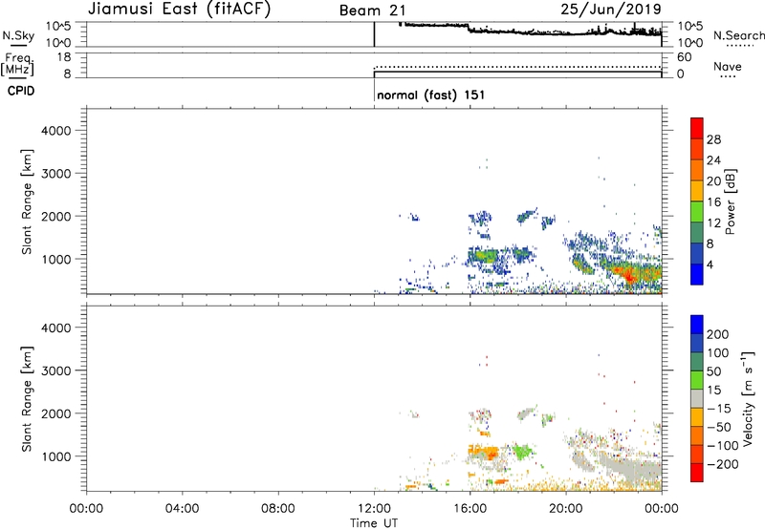
Task: Click the red -200 velocity color band
Action: click(697, 473)
